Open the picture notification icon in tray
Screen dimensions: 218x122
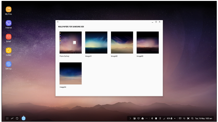[x=134, y=118]
